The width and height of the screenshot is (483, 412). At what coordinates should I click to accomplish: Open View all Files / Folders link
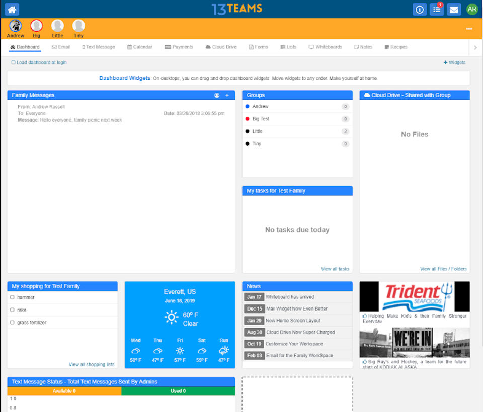pyautogui.click(x=443, y=269)
